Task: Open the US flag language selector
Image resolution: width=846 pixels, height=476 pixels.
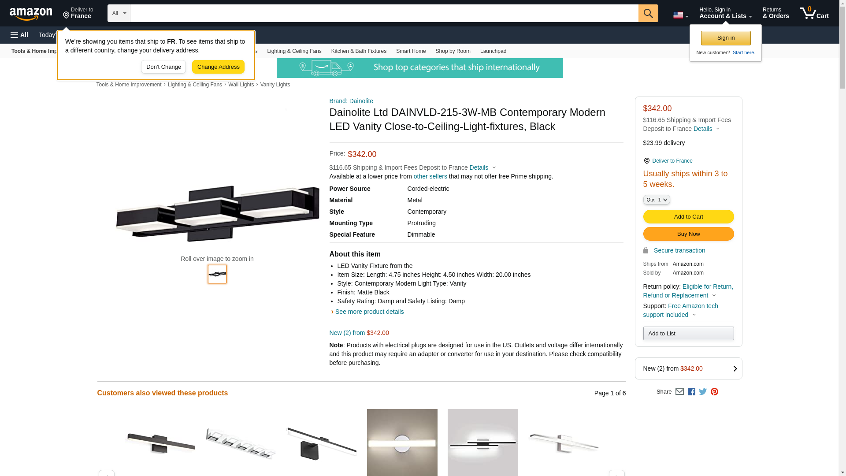Action: pyautogui.click(x=680, y=15)
